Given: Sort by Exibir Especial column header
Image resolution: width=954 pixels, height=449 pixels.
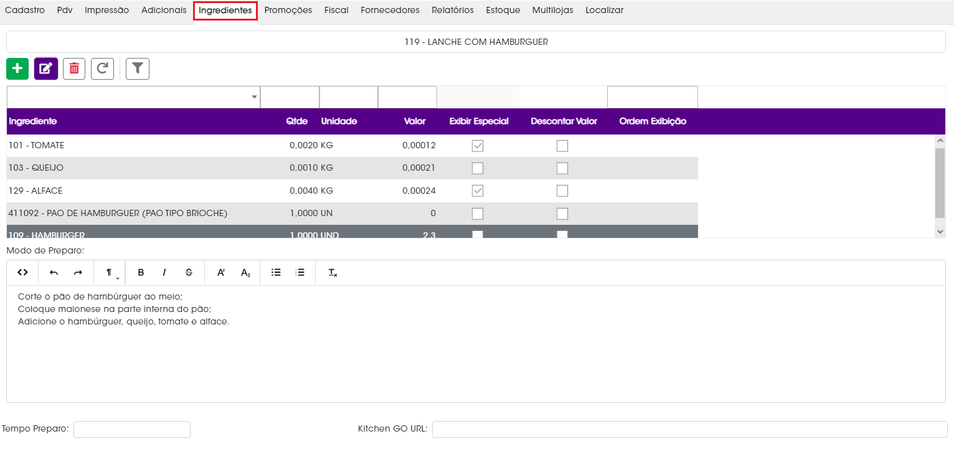Looking at the screenshot, I should click(x=479, y=121).
